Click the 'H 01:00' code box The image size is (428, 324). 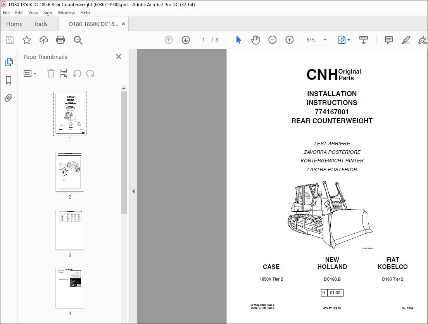332,293
